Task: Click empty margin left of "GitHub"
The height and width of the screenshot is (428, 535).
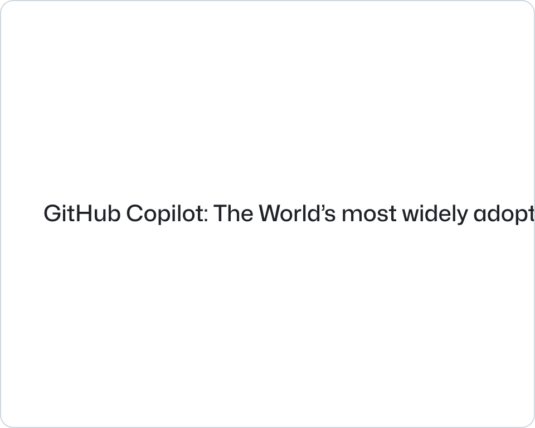Action: coord(22,214)
